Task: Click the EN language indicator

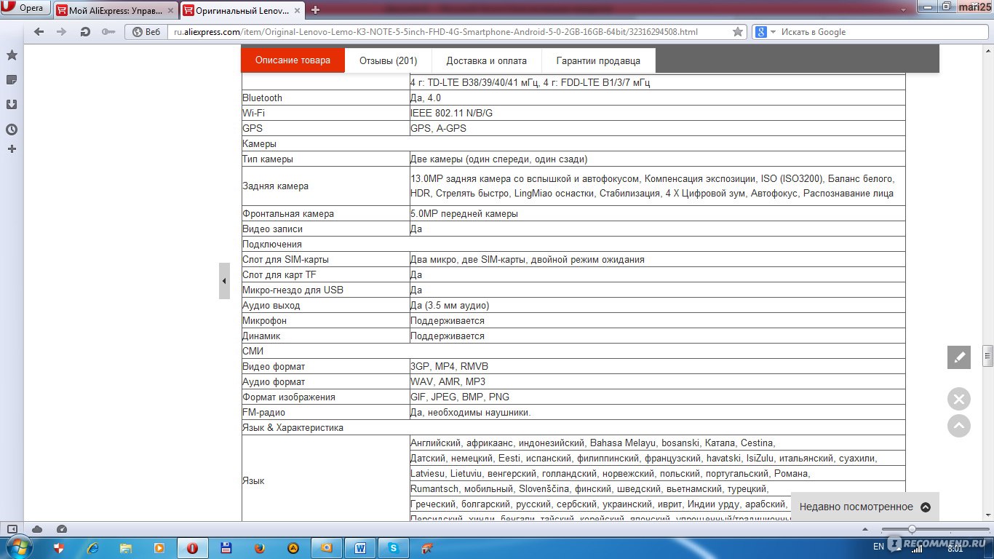Action: (x=878, y=547)
